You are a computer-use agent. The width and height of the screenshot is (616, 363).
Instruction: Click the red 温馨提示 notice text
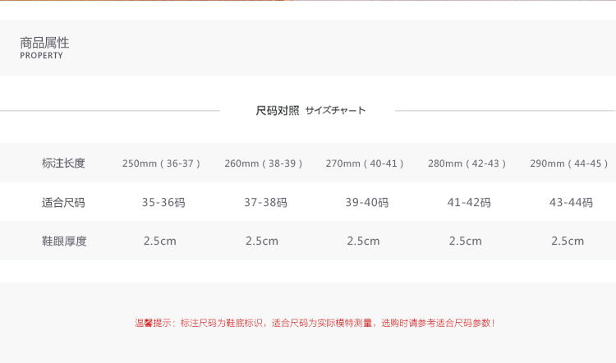point(315,323)
